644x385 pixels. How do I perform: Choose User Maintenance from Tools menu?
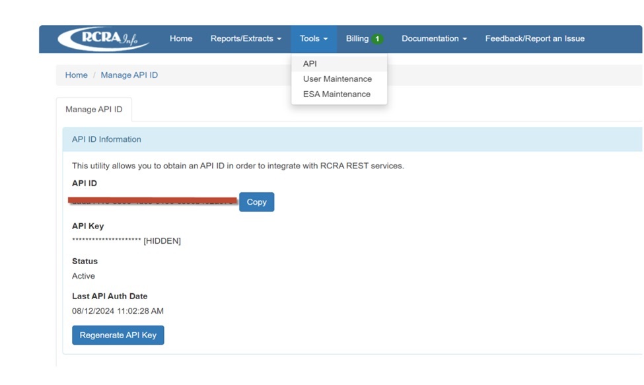click(339, 79)
